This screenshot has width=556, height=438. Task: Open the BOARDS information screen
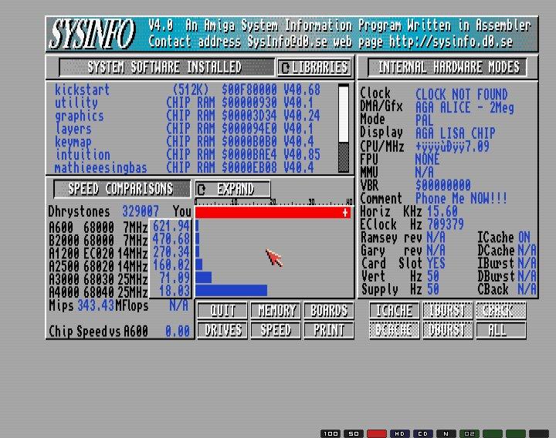[329, 311]
